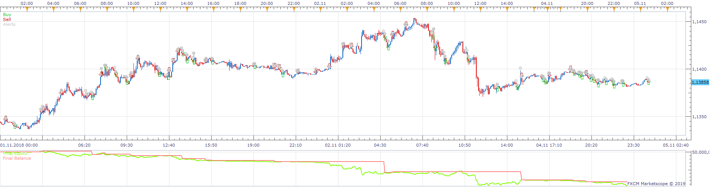Click the 19:00 bottom time label
The height and width of the screenshot is (187, 710).
[x=253, y=145]
